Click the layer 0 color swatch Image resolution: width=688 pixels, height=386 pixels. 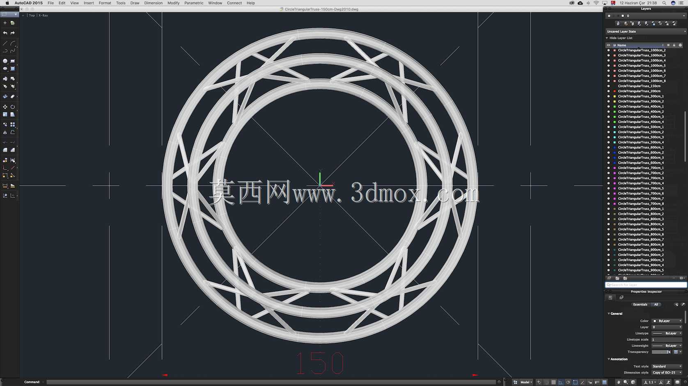click(622, 16)
